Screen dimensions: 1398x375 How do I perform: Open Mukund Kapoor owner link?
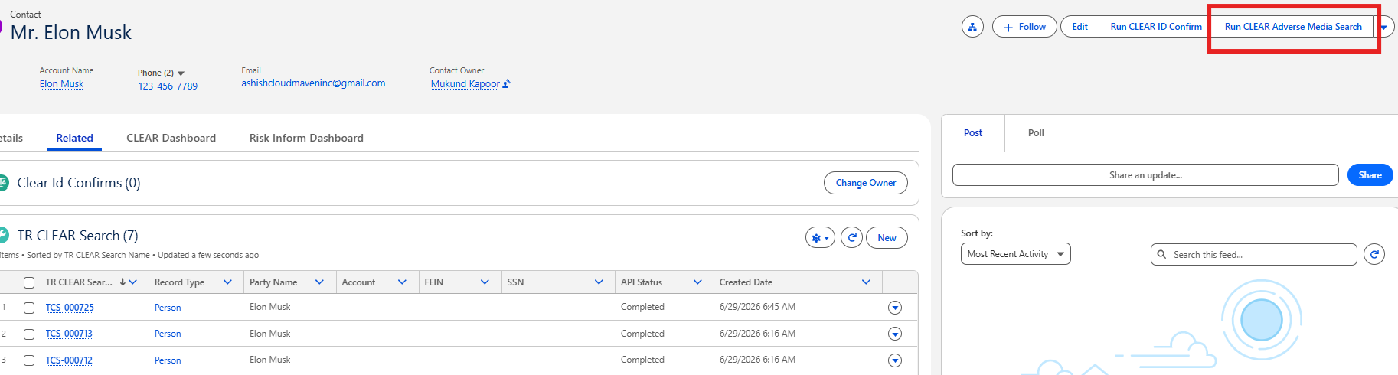(465, 84)
